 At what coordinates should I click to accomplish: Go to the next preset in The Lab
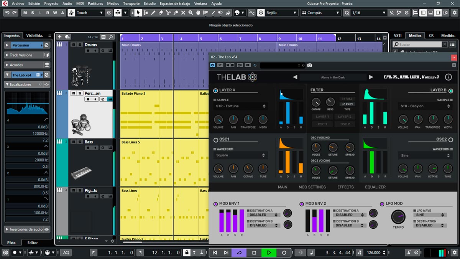(x=371, y=77)
